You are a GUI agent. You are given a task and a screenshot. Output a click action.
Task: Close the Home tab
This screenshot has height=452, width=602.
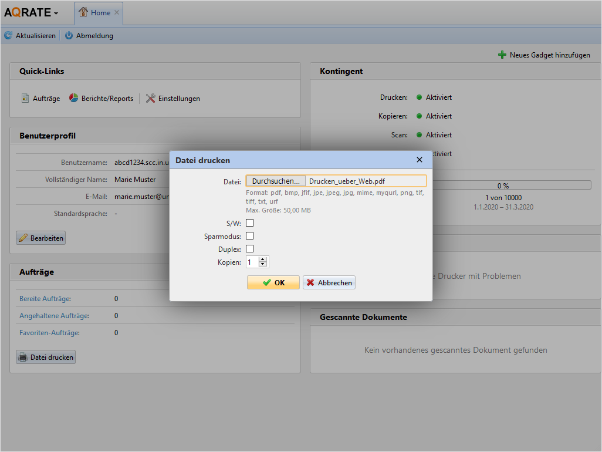[x=117, y=13]
